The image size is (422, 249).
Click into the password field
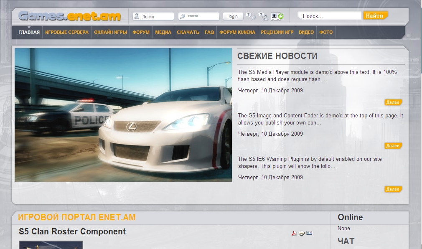point(199,16)
